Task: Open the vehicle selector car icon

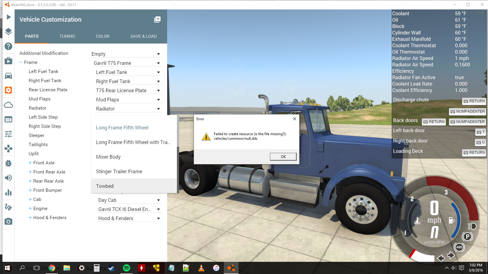Action: [x=9, y=76]
